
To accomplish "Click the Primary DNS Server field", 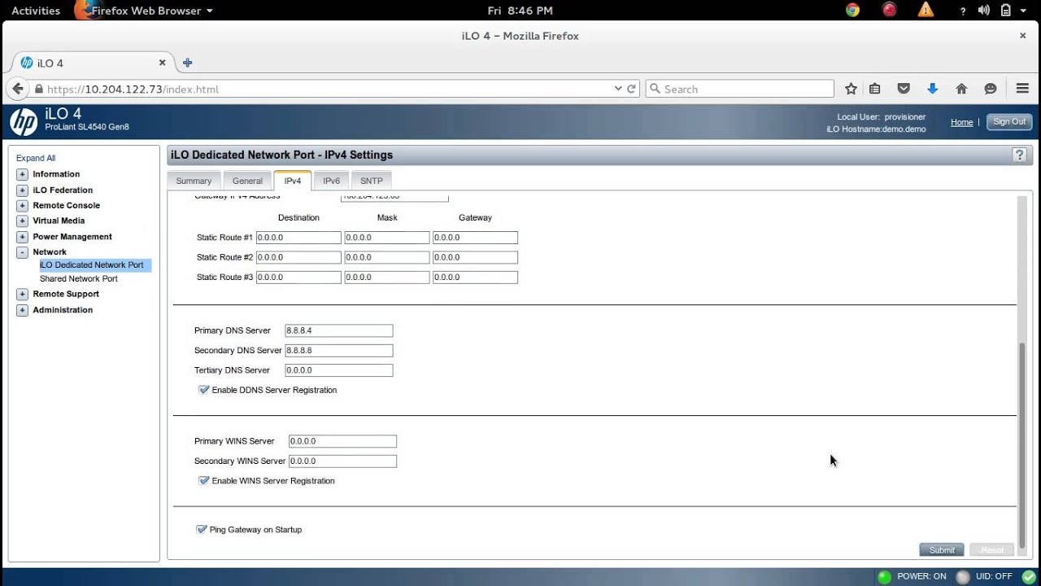I will point(339,330).
